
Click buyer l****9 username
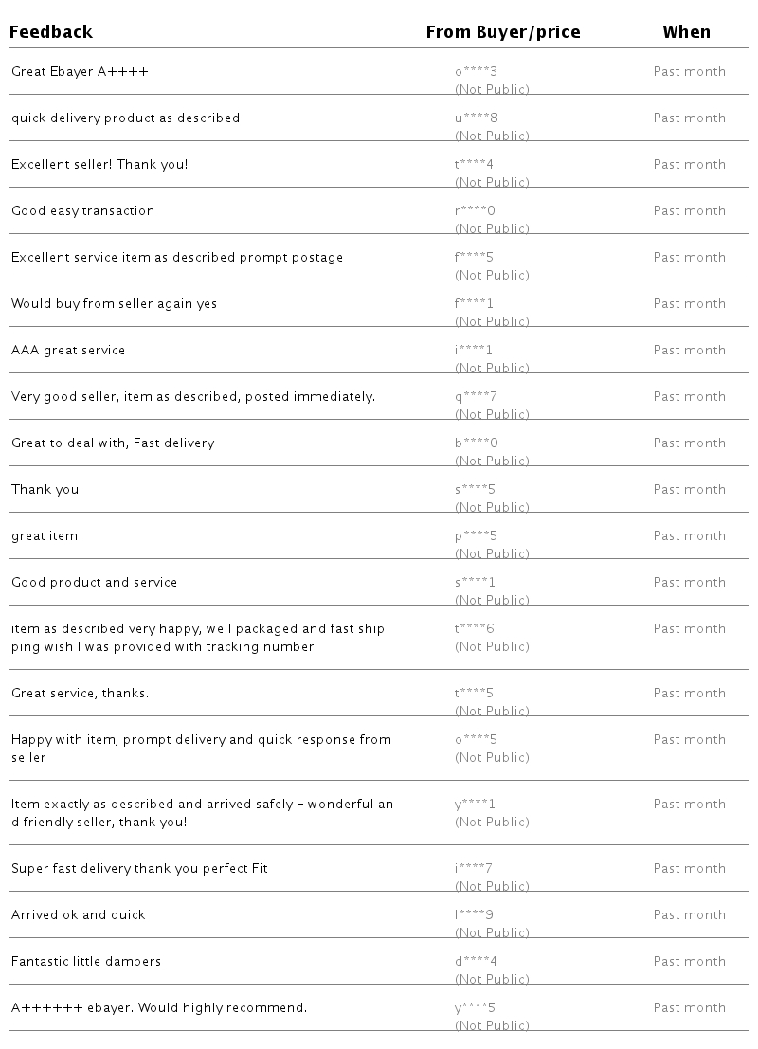(x=474, y=914)
